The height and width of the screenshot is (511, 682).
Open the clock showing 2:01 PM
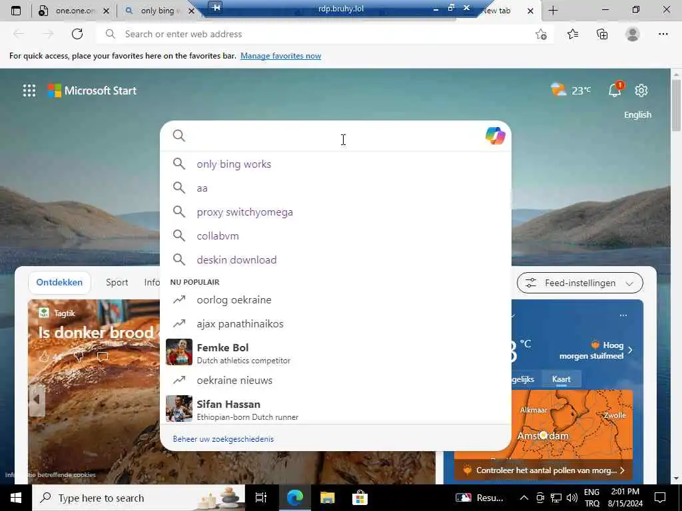626,498
